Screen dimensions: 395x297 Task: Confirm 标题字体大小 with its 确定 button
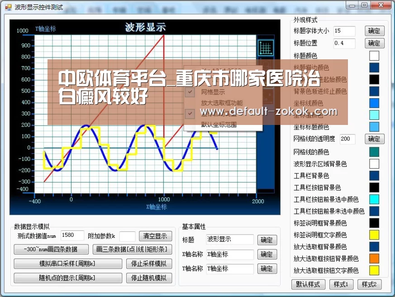coord(374,31)
